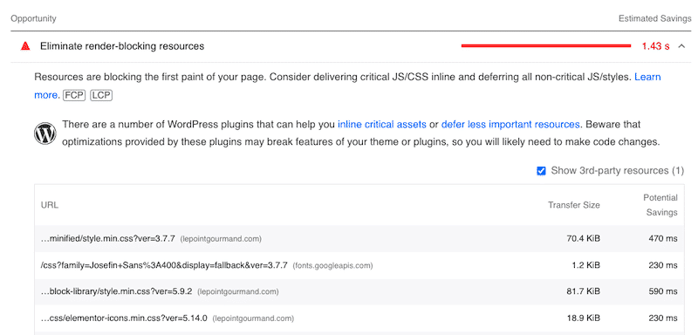Click Eliminate render-blocking resources title
Image resolution: width=698 pixels, height=335 pixels.
(122, 46)
